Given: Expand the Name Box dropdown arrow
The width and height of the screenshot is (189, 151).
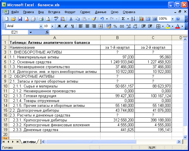Looking at the screenshot, I should tap(31, 32).
